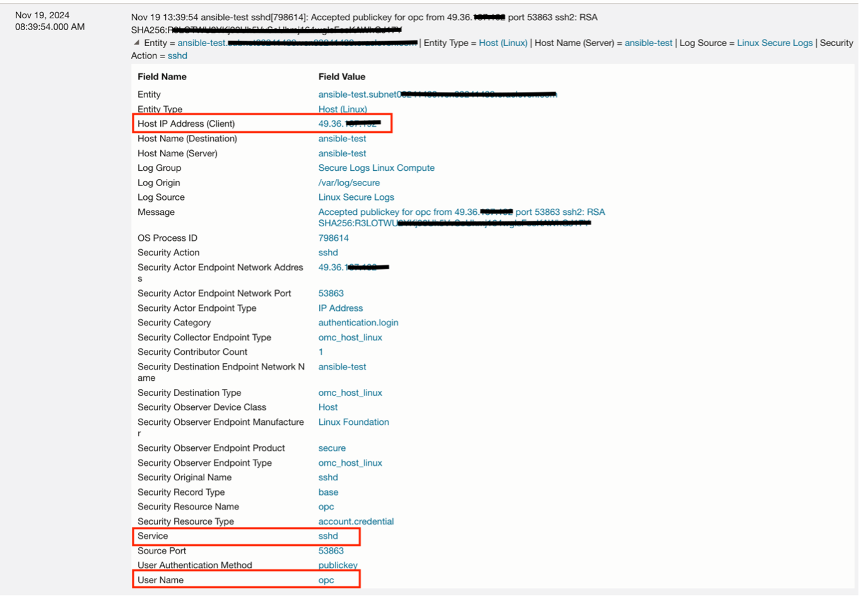This screenshot has width=861, height=597.
Task: Click the sshd Security Action link in the summary line
Action: [x=177, y=55]
